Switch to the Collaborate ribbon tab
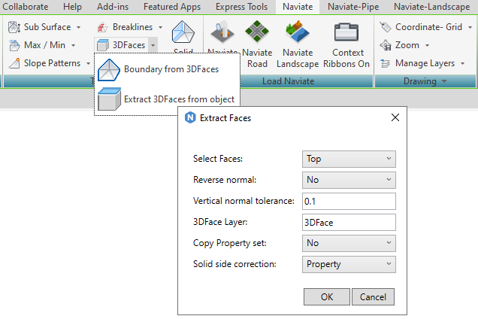Image resolution: width=478 pixels, height=319 pixels. [x=26, y=7]
